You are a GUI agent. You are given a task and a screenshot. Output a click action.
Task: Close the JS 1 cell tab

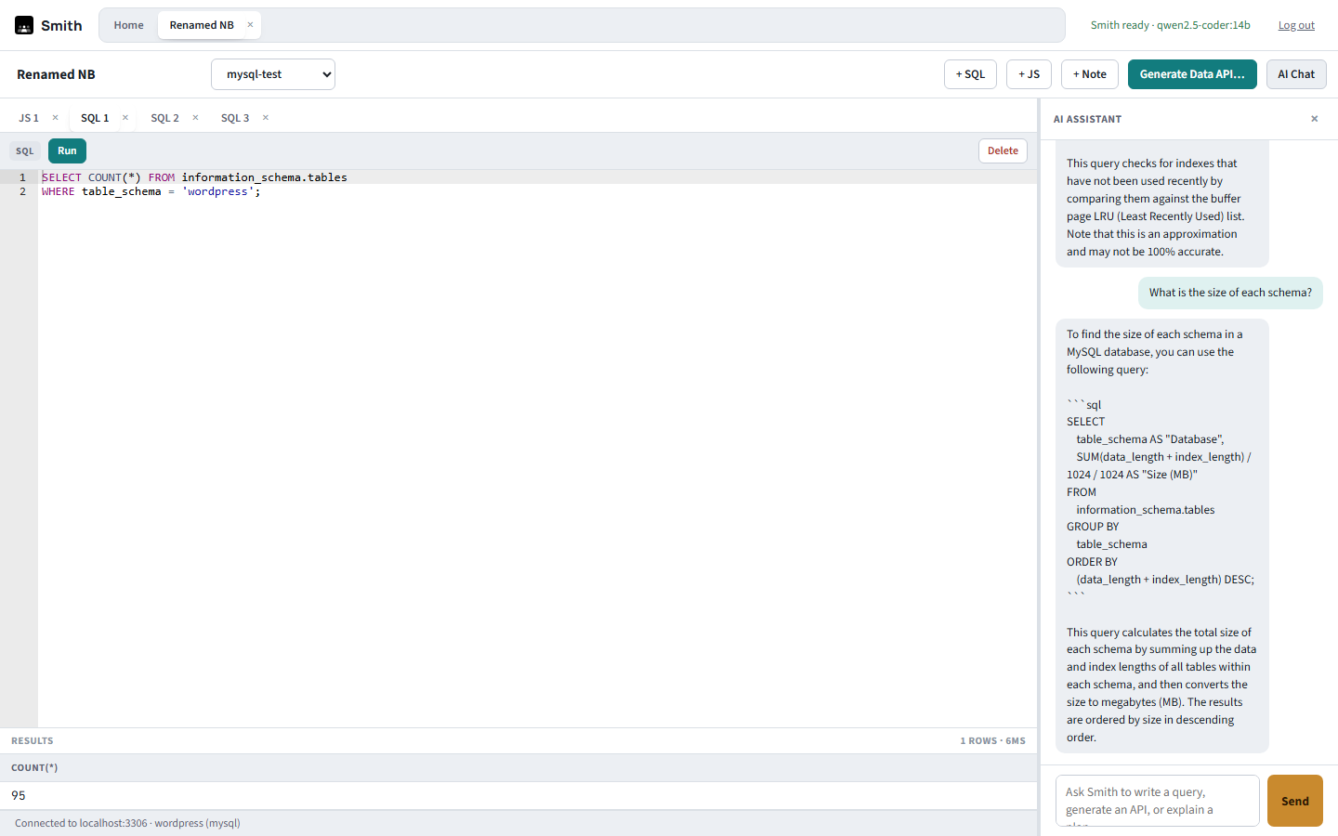56,118
